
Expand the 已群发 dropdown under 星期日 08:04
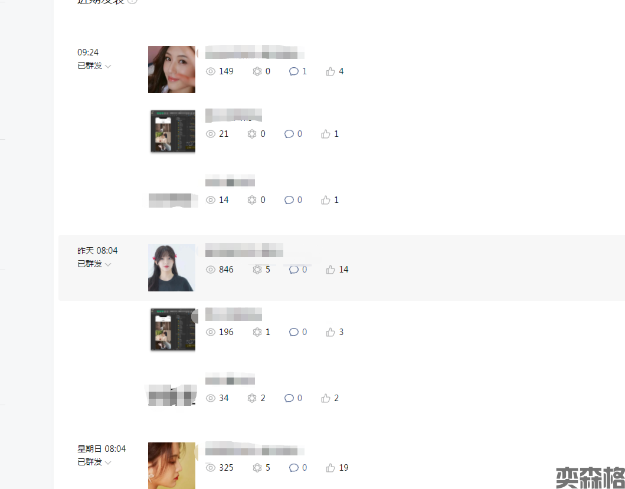94,462
